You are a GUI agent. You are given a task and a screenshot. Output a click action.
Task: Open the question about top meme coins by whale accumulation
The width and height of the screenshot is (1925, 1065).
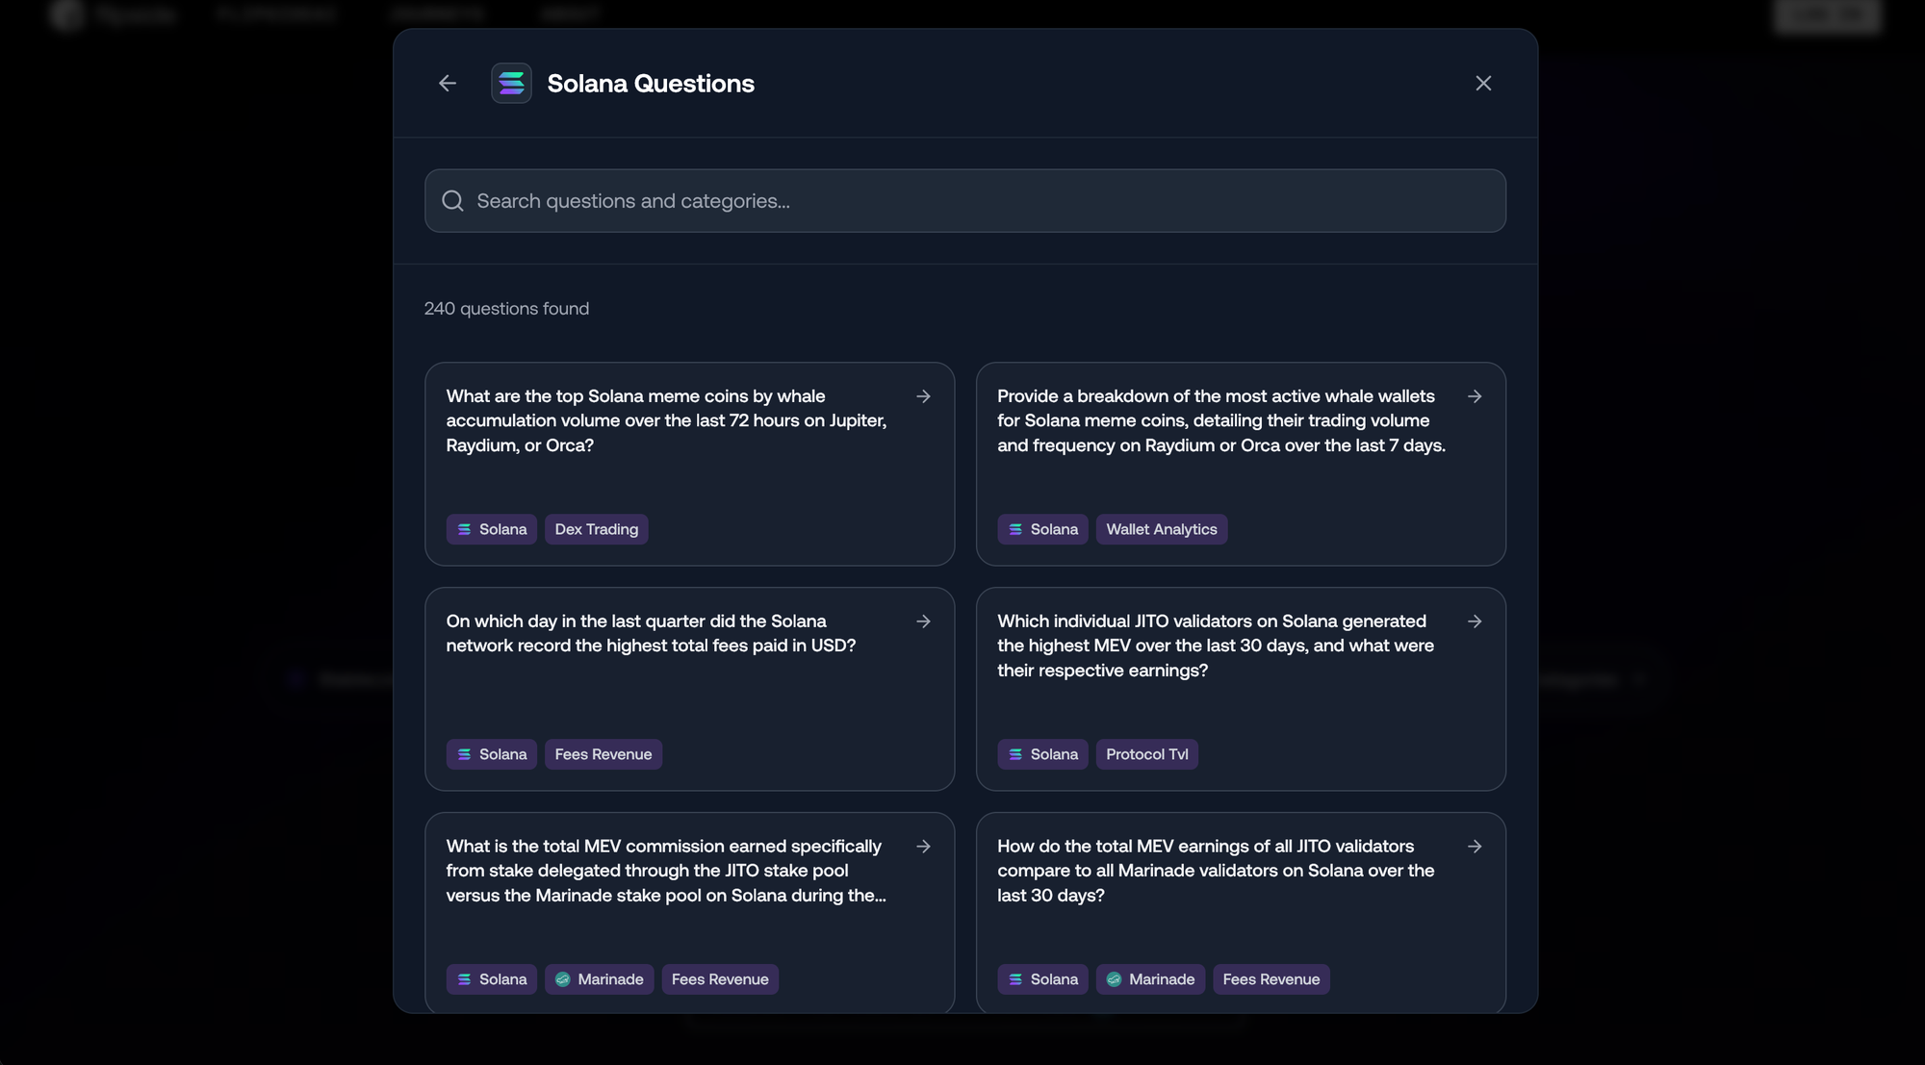[x=666, y=420]
